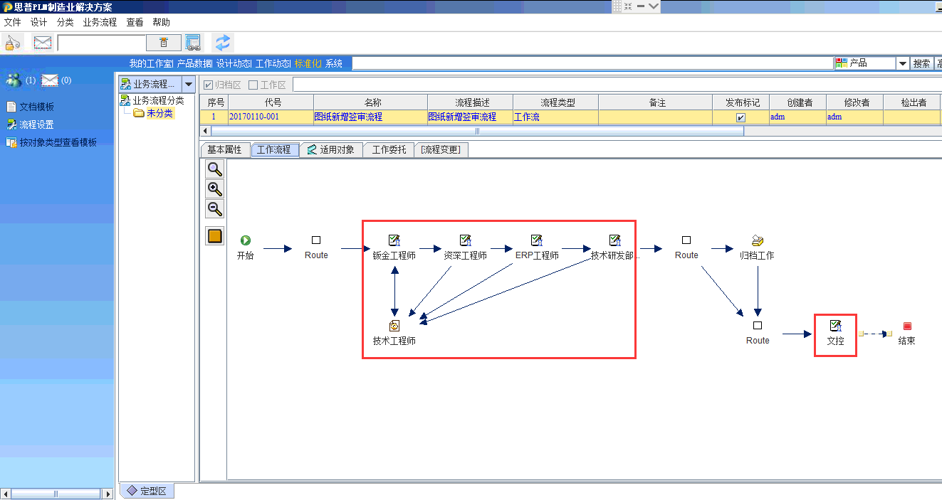The width and height of the screenshot is (942, 500).
Task: Toggle the 发布标记 checkbox in row 1
Action: [740, 117]
